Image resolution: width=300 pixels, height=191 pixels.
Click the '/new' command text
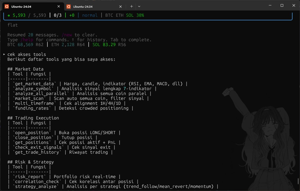67,35
